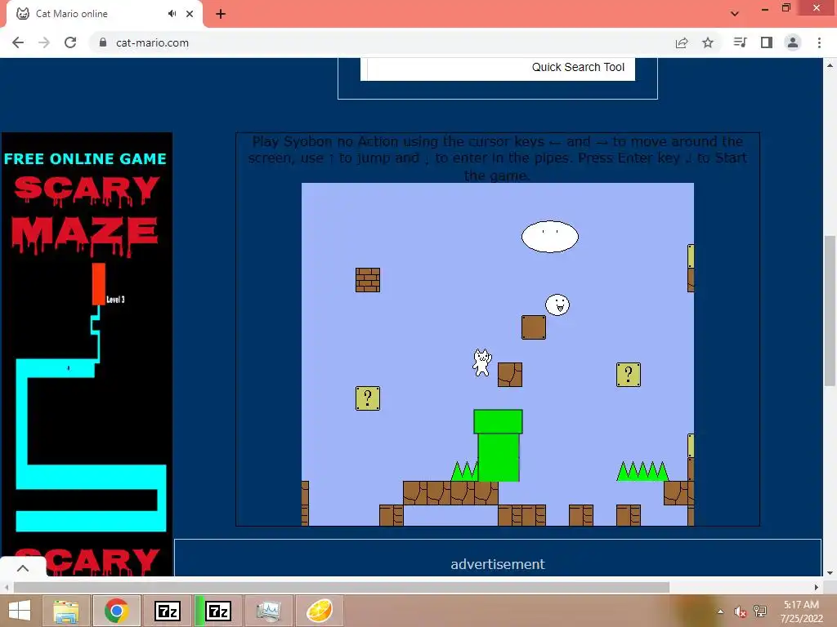Viewport: 837px width, 627px height.
Task: Click the white cat character in the game
Action: 482,362
